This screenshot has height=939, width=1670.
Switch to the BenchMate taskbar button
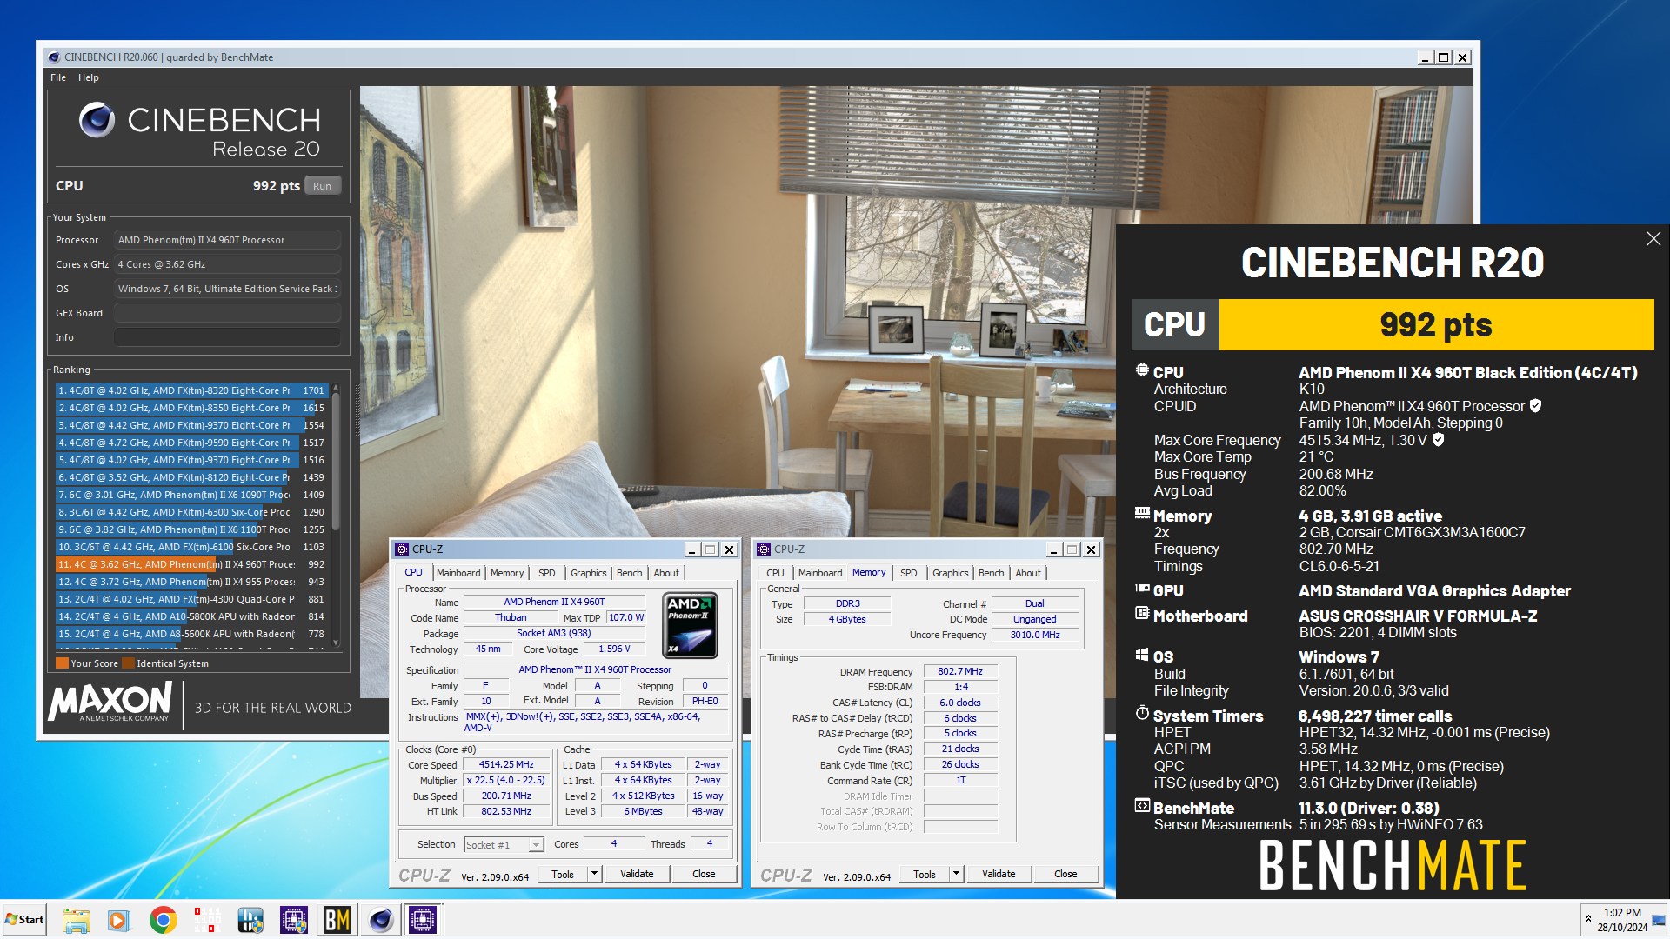coord(337,920)
